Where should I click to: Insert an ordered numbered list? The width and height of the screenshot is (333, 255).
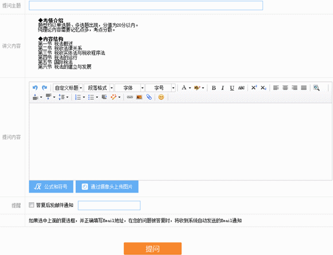pos(78,97)
